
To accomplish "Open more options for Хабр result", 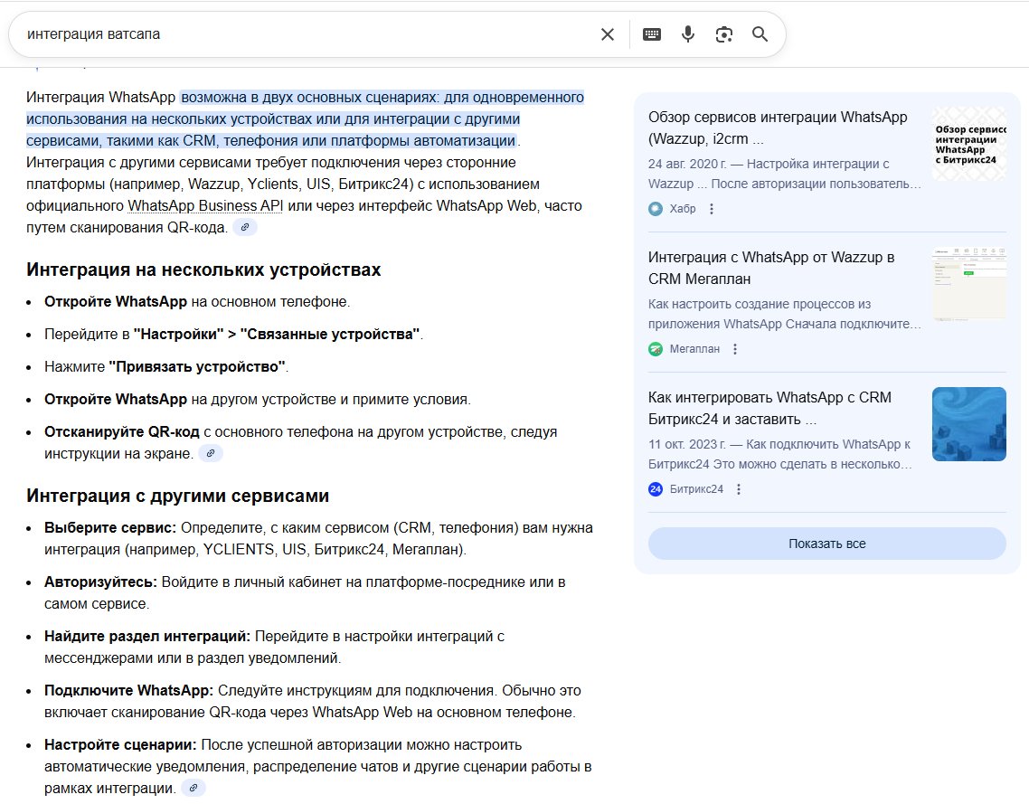I will click(x=712, y=209).
